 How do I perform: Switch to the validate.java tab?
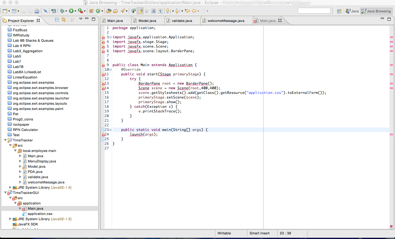182,21
